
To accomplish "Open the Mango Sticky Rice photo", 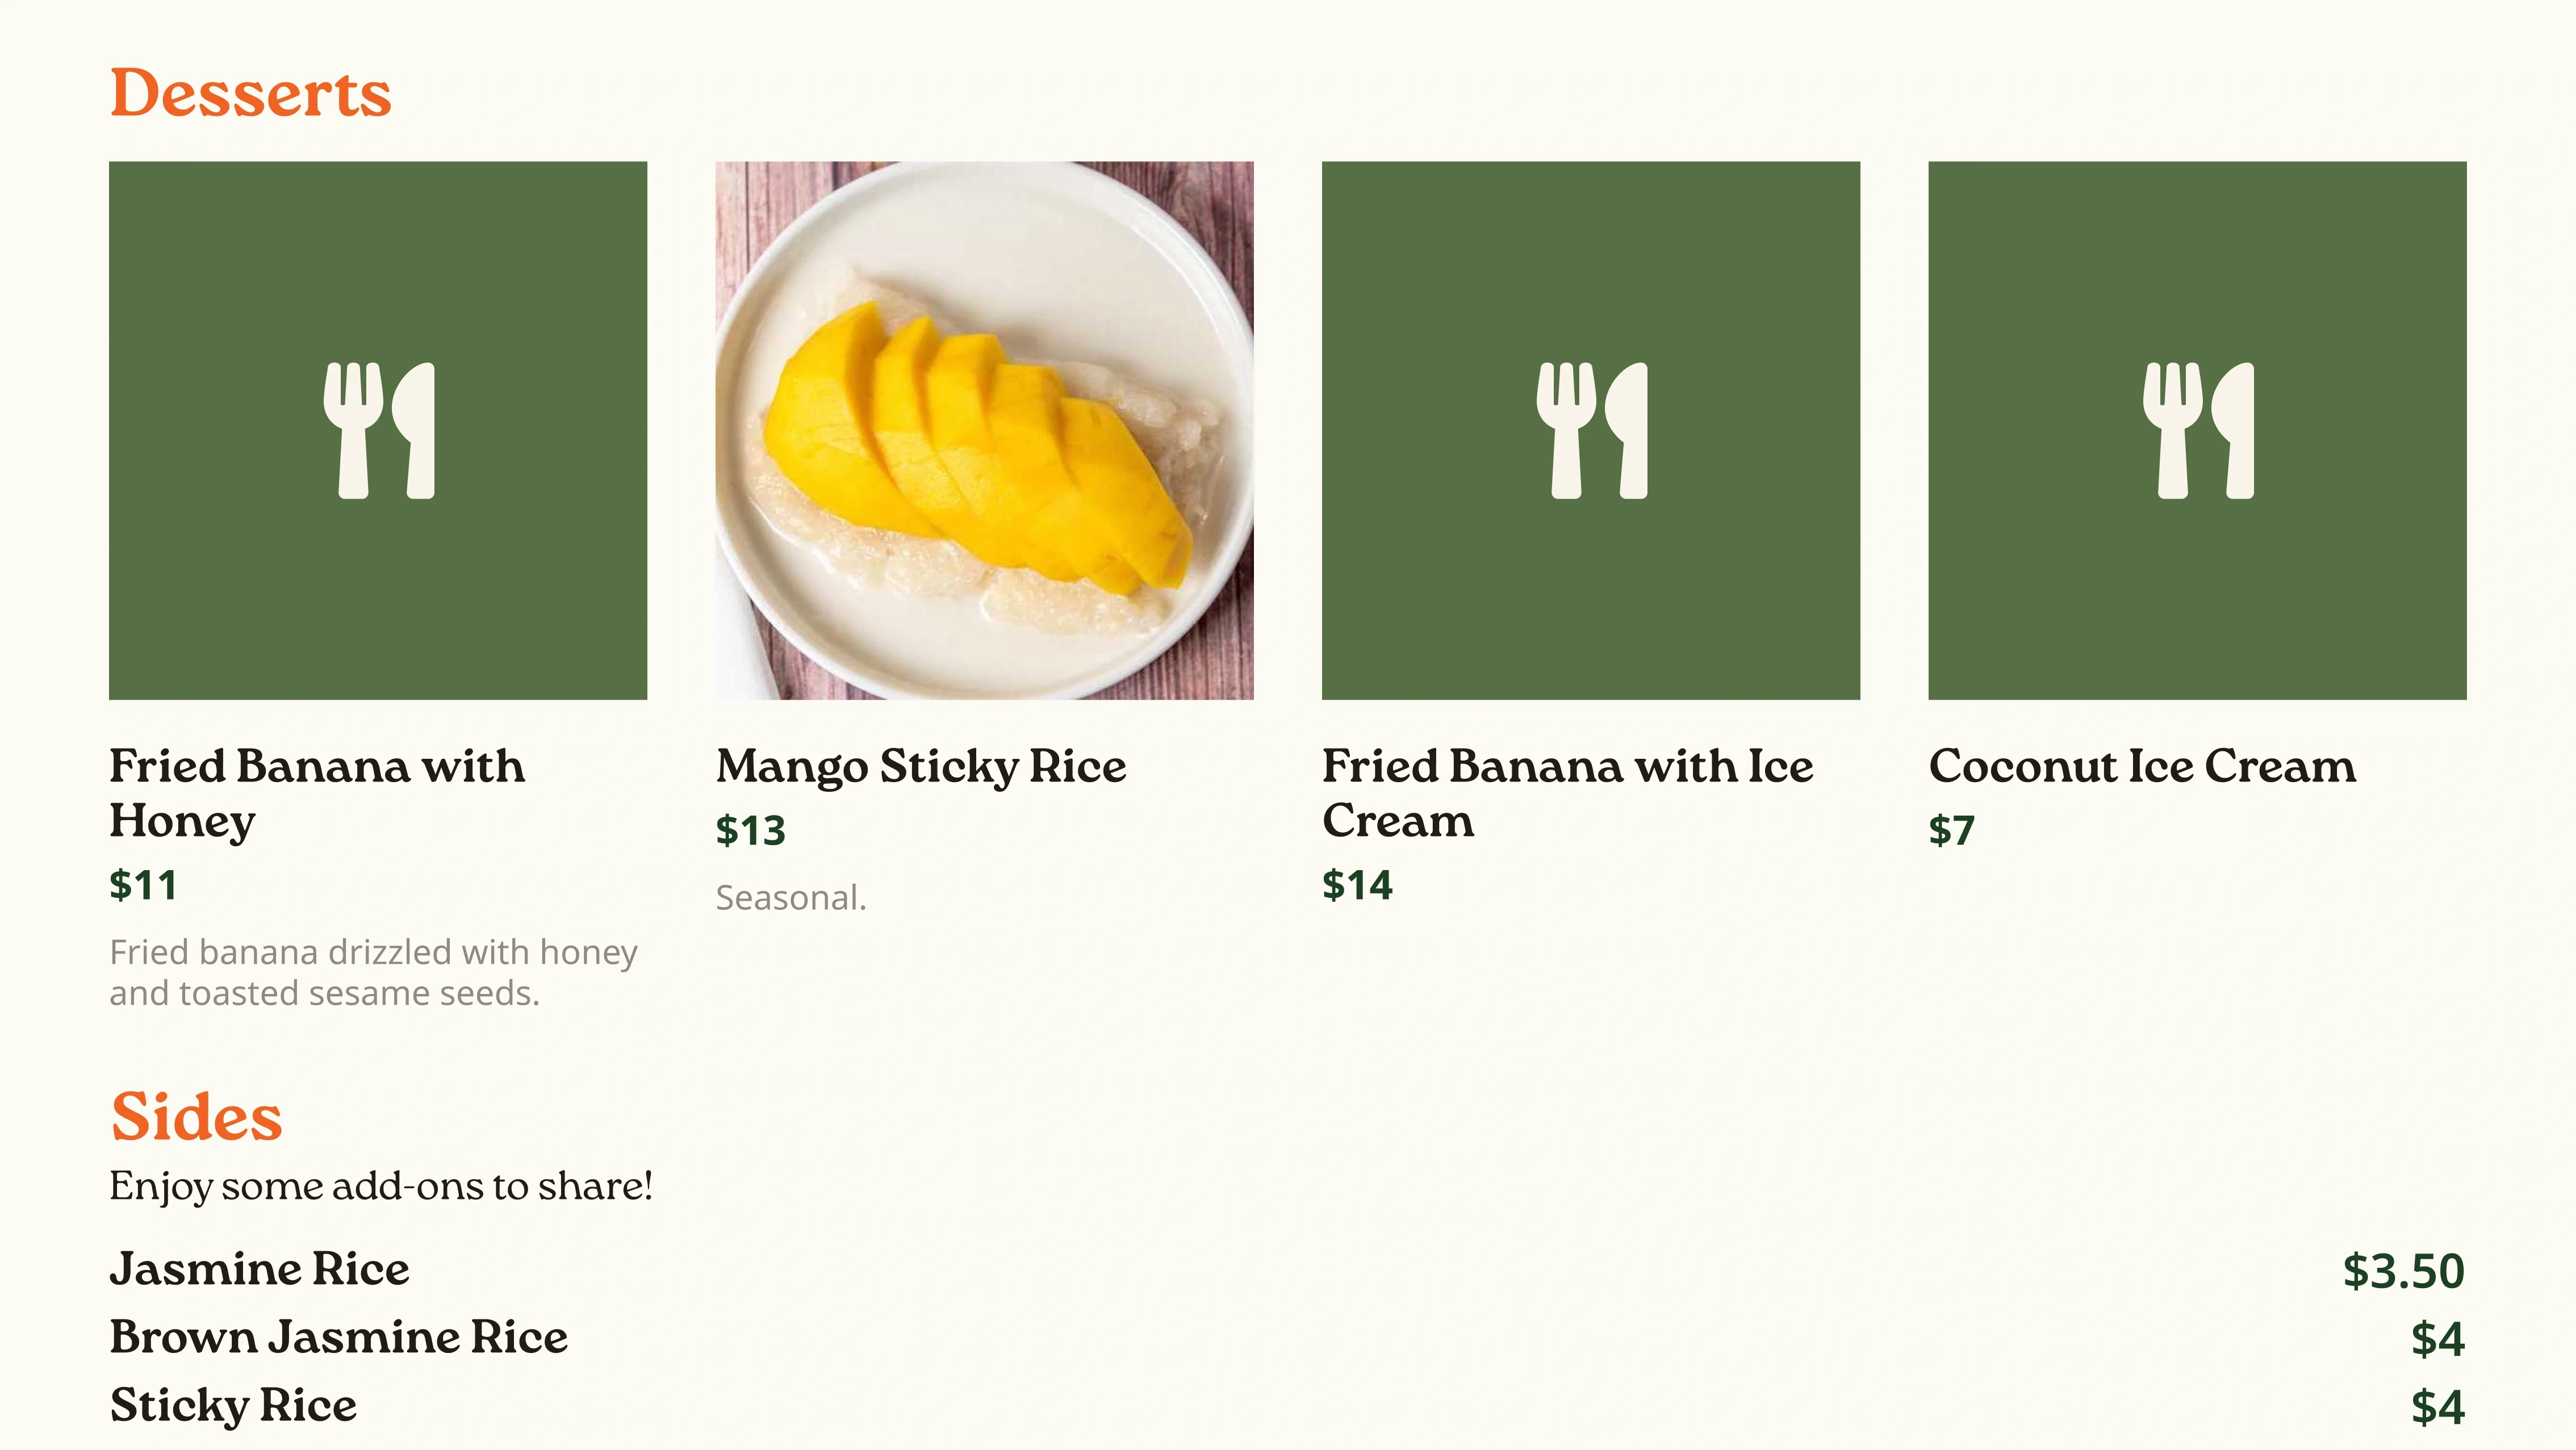I will pos(984,430).
